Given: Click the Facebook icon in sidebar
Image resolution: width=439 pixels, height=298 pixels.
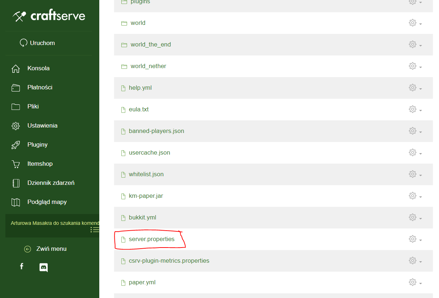Looking at the screenshot, I should pyautogui.click(x=22, y=266).
